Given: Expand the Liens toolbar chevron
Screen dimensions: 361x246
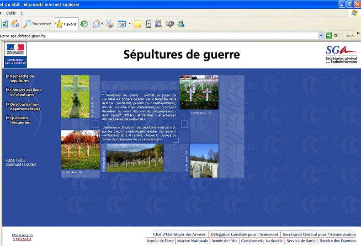Looking at the screenshot, I should (x=358, y=33).
